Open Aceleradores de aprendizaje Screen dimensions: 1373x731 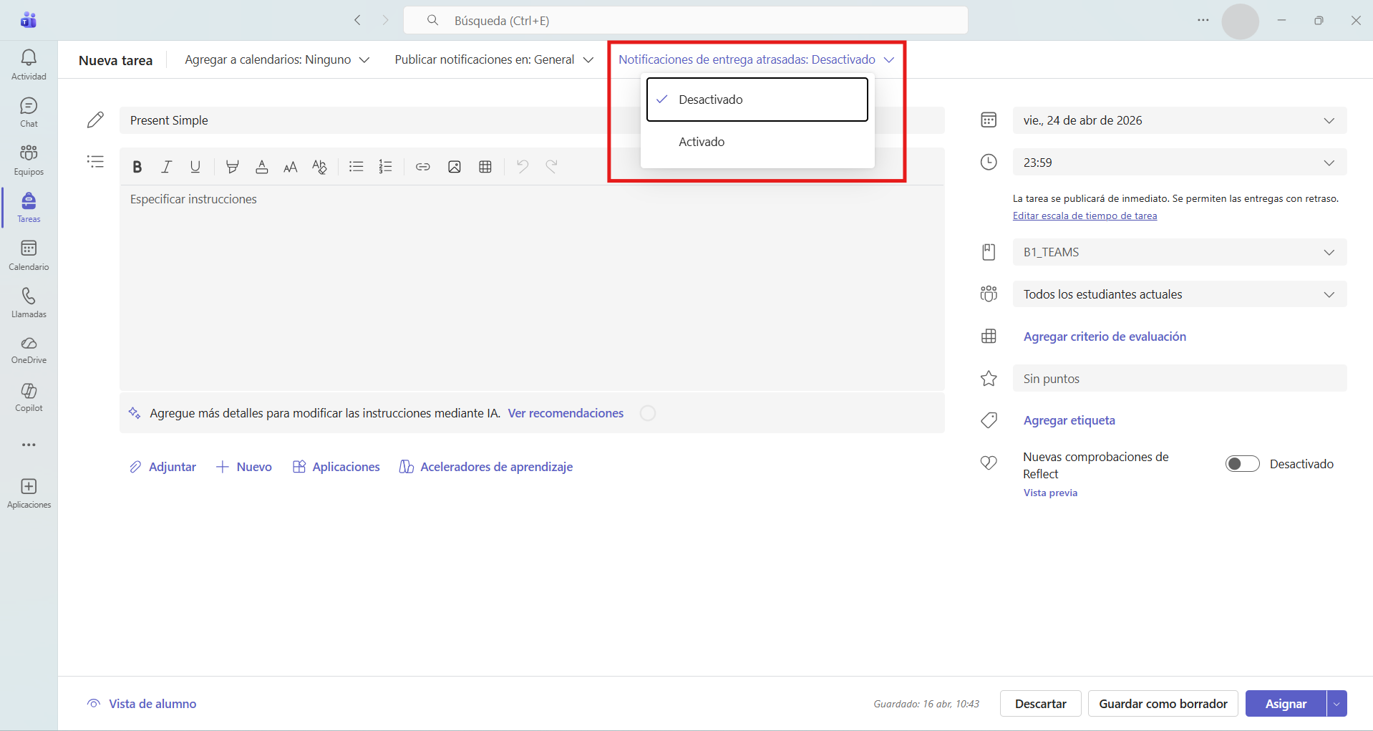(x=486, y=467)
